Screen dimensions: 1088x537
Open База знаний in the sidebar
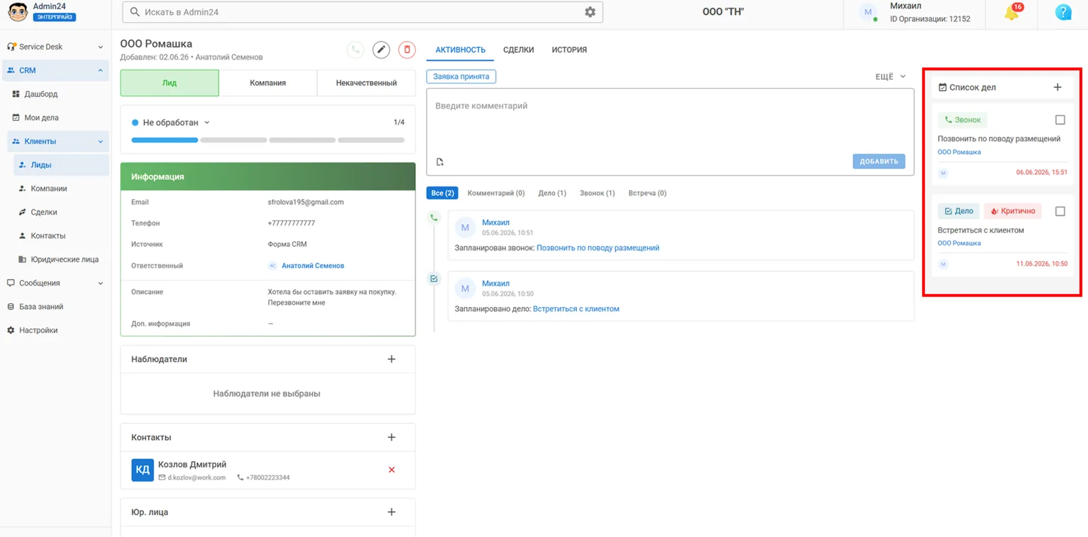(41, 306)
